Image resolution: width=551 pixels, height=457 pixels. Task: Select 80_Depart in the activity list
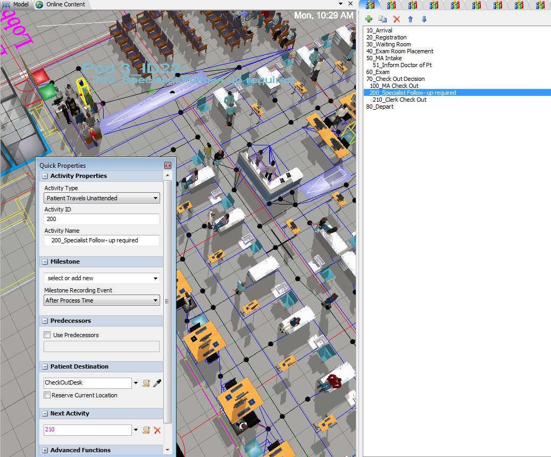pos(380,107)
